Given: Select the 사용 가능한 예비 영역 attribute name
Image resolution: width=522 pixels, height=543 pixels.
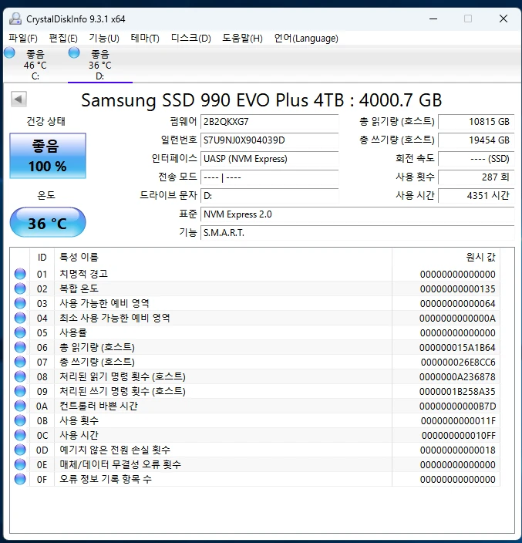Looking at the screenshot, I should coord(104,303).
